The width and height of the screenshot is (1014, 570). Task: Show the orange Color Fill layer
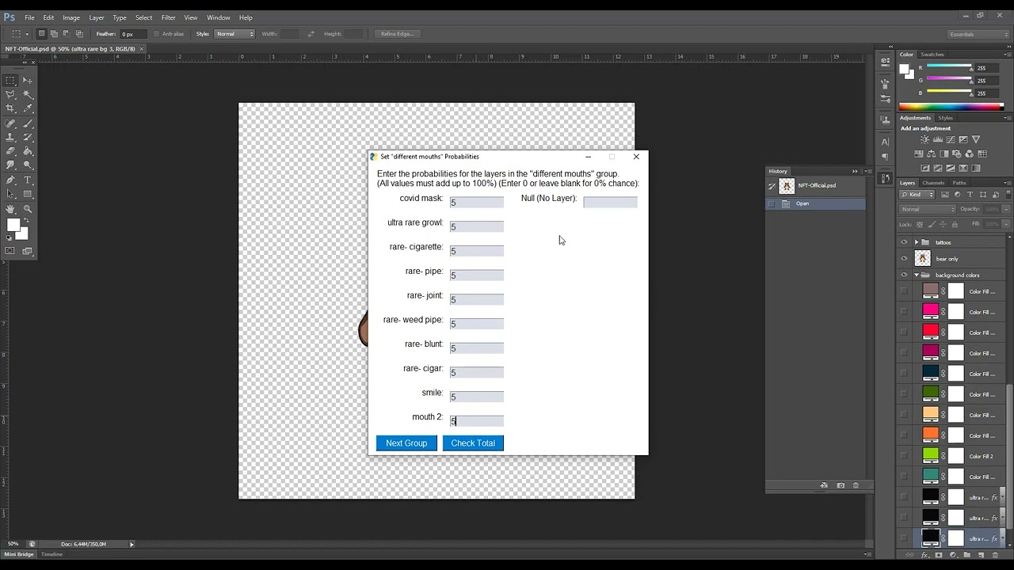904,435
